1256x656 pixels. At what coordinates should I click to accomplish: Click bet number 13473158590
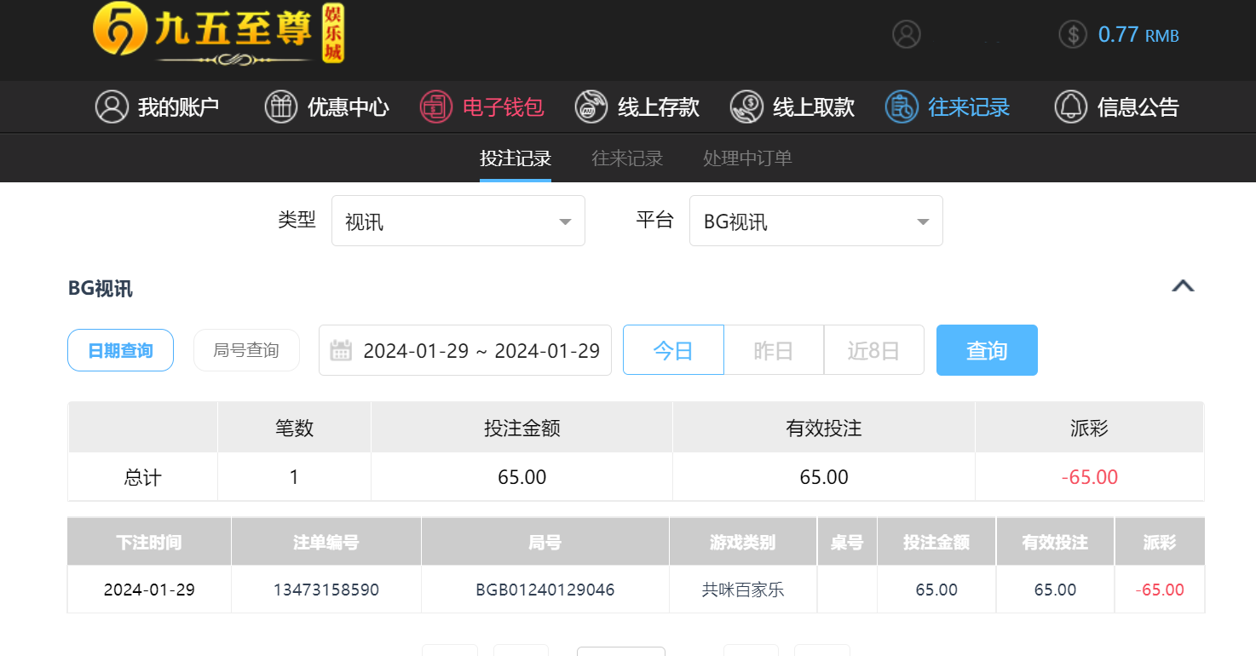click(326, 590)
